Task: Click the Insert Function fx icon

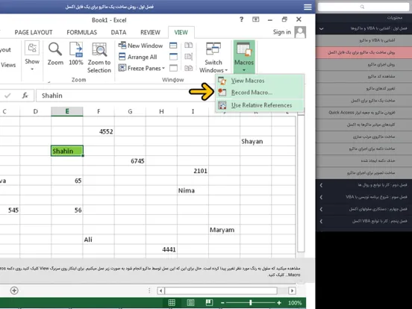Action: [x=25, y=96]
